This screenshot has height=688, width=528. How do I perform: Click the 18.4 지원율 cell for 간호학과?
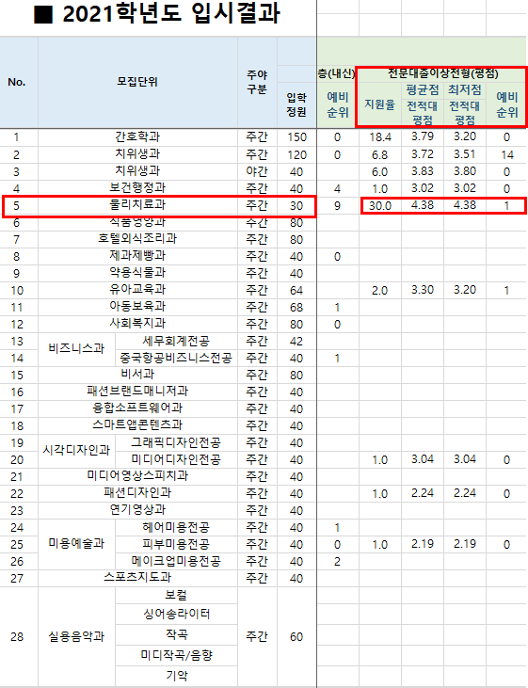[x=379, y=137]
